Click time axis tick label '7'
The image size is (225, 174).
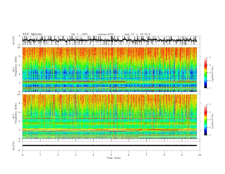point(147,155)
